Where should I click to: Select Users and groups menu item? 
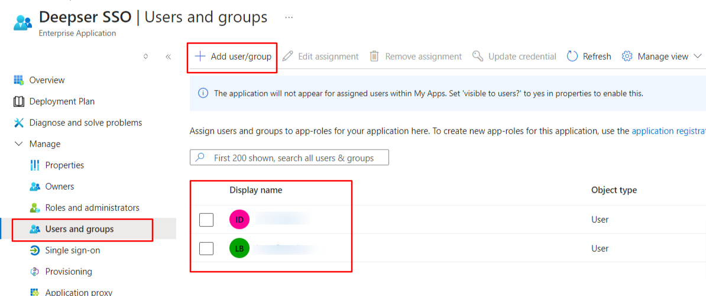[79, 229]
